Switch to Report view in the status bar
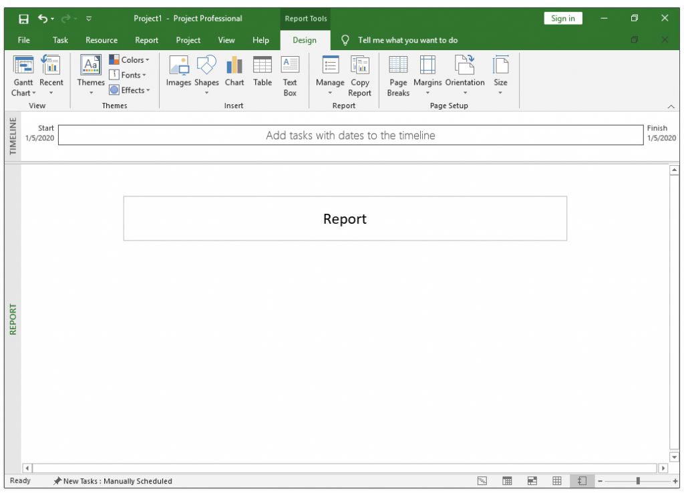 [x=582, y=481]
